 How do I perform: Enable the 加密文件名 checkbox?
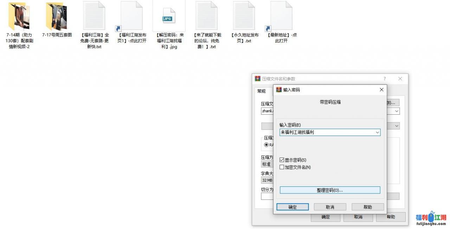(282, 167)
